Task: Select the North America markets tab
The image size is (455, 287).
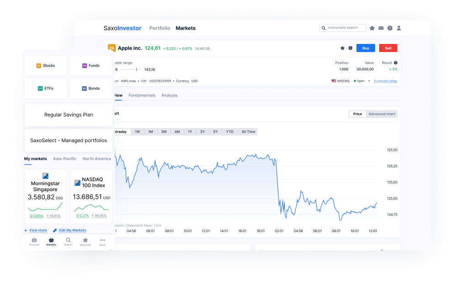Action: [96, 159]
